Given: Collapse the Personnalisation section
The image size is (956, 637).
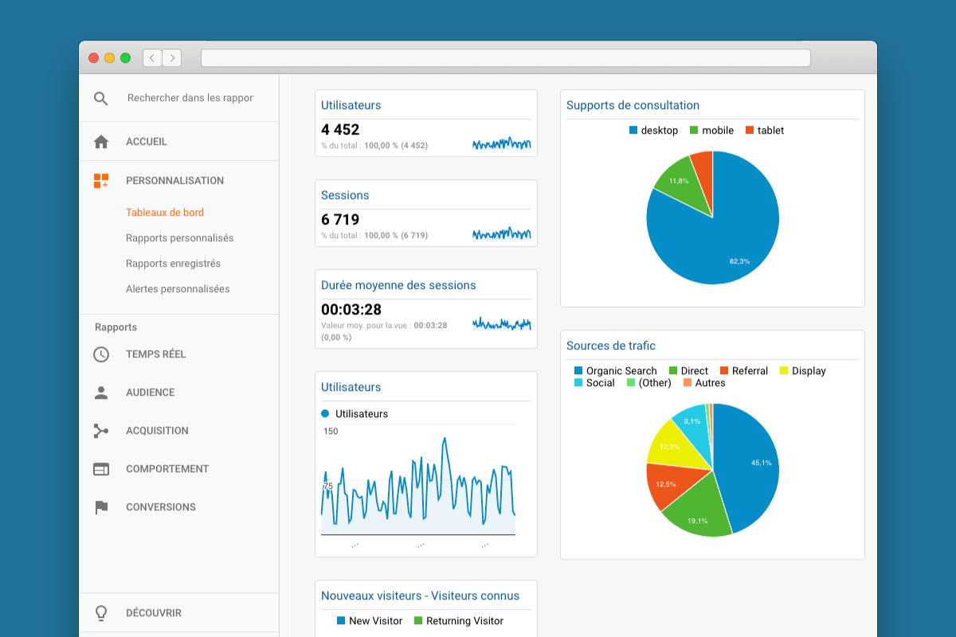Looking at the screenshot, I should pos(174,180).
